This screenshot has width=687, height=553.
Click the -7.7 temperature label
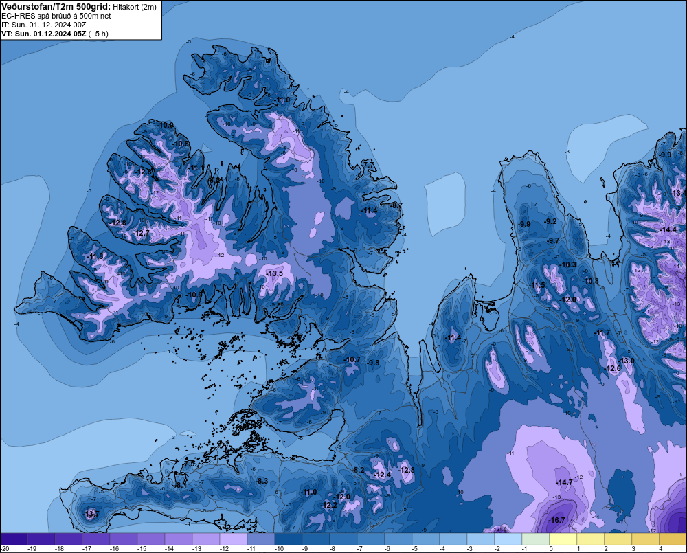[x=368, y=164]
